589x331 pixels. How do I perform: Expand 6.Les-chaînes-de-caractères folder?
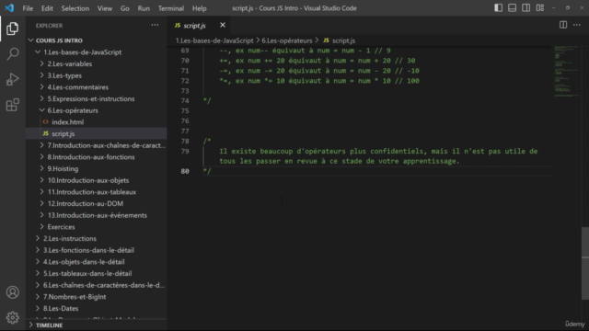97,285
